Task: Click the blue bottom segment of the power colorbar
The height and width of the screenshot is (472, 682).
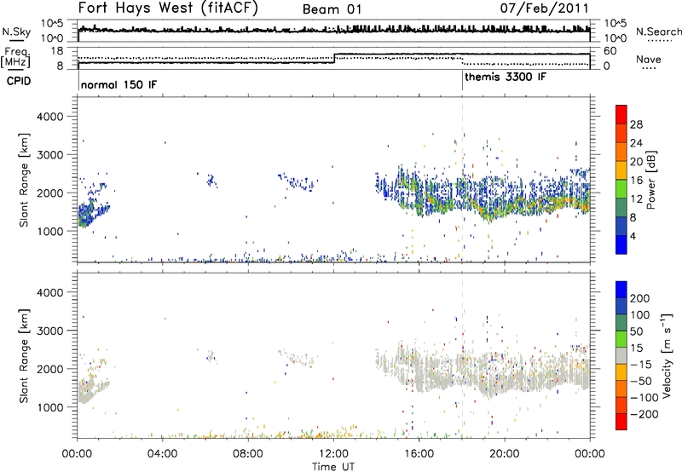Action: (x=621, y=245)
